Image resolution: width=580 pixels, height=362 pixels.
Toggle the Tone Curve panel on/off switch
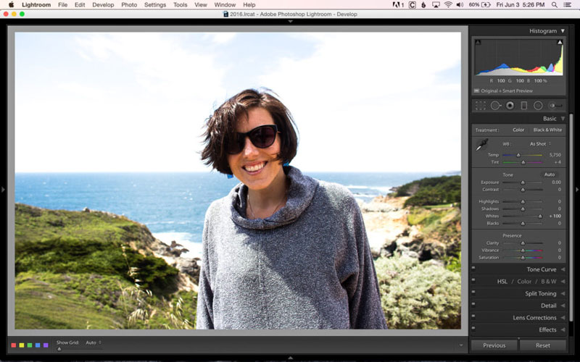click(x=473, y=267)
